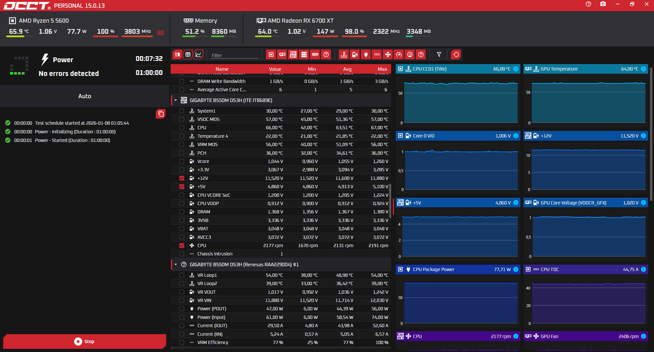Sort sensors by the Max column
This screenshot has height=352, width=654.
(x=382, y=69)
